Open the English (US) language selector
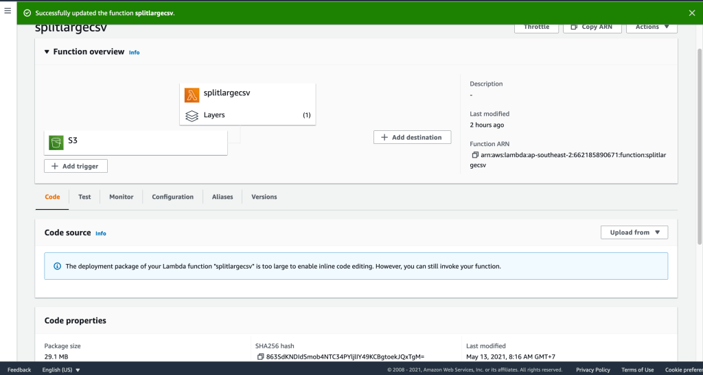 coord(61,370)
